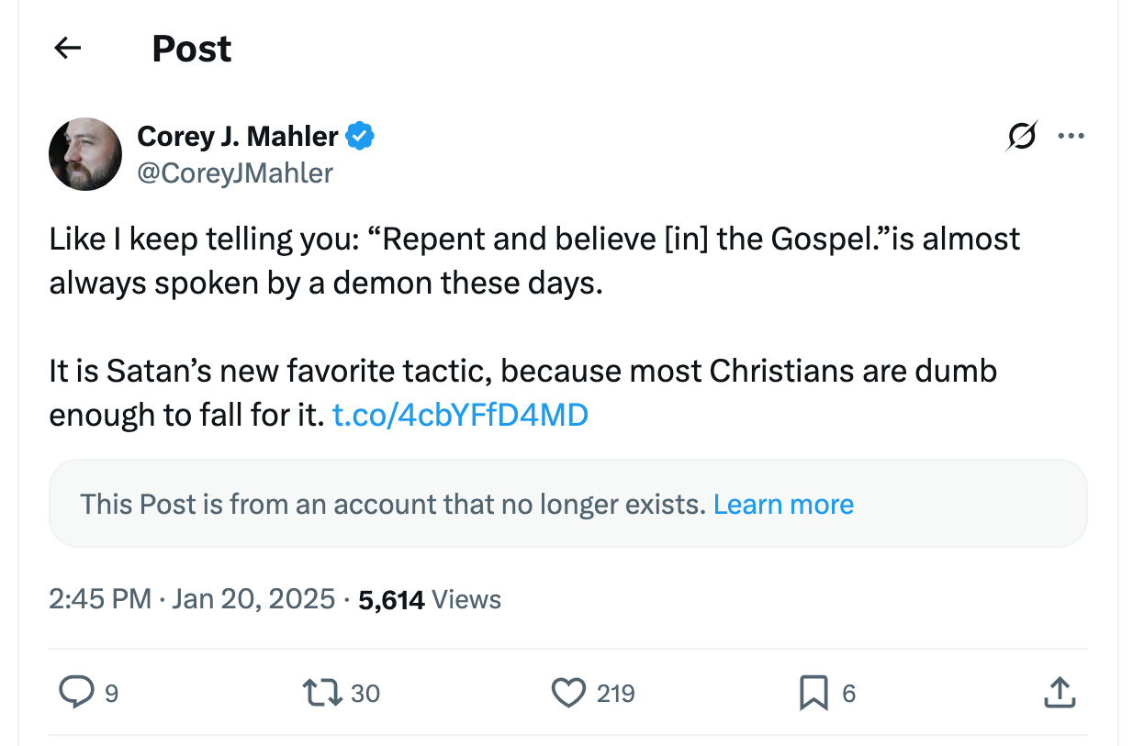The height and width of the screenshot is (746, 1133).
Task: Click the Grok actions icon
Action: [1021, 136]
